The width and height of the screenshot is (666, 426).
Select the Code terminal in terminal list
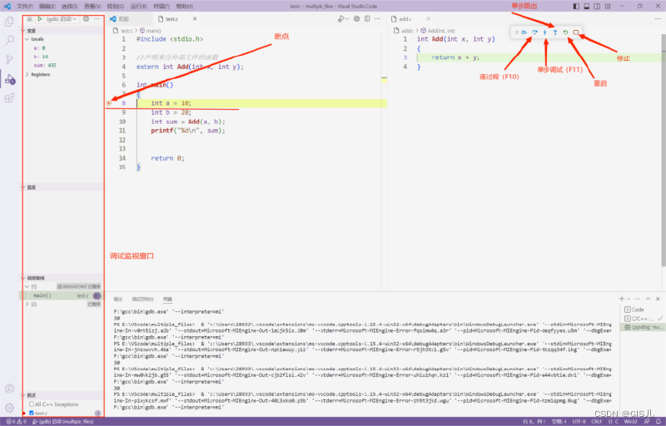tap(643, 310)
